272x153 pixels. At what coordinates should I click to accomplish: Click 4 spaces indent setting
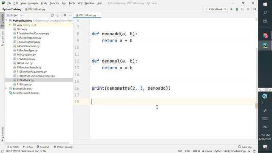pyautogui.click(x=207, y=151)
